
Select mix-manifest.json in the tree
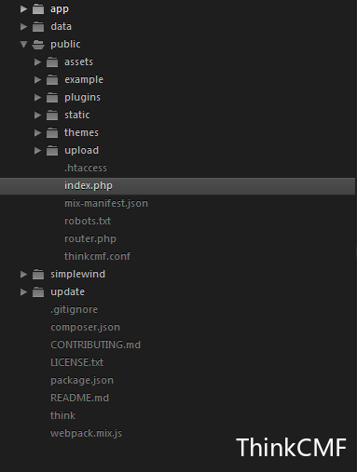click(x=106, y=203)
